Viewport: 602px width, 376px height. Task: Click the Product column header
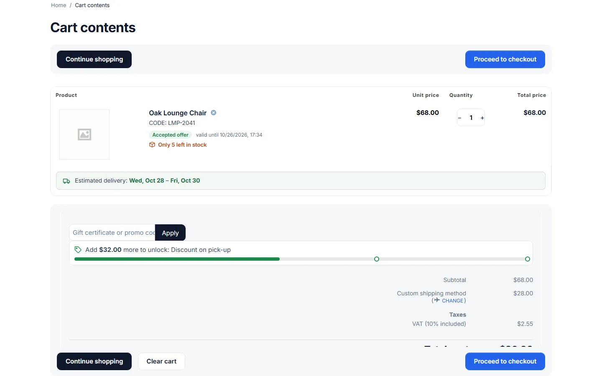66,95
